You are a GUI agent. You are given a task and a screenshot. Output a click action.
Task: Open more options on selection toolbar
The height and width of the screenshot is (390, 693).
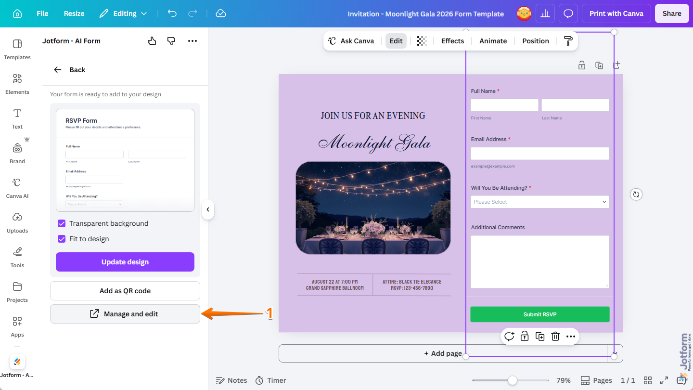pyautogui.click(x=571, y=336)
